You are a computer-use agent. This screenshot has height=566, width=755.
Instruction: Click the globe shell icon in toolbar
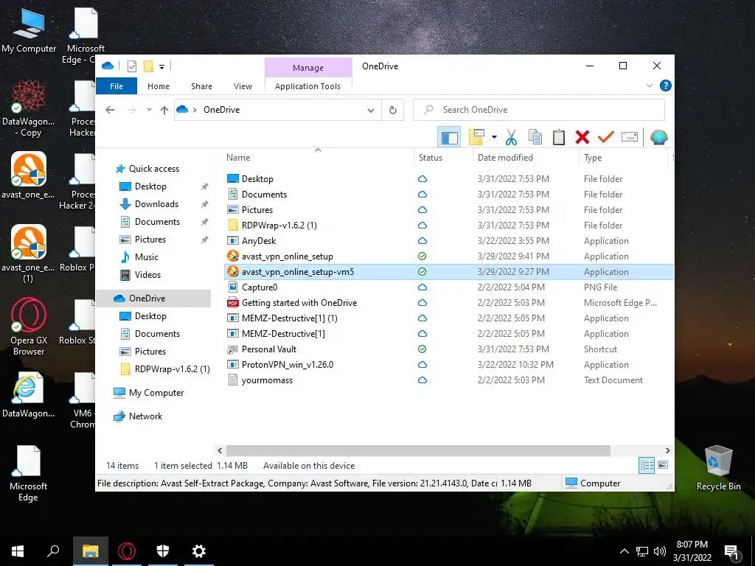click(658, 137)
